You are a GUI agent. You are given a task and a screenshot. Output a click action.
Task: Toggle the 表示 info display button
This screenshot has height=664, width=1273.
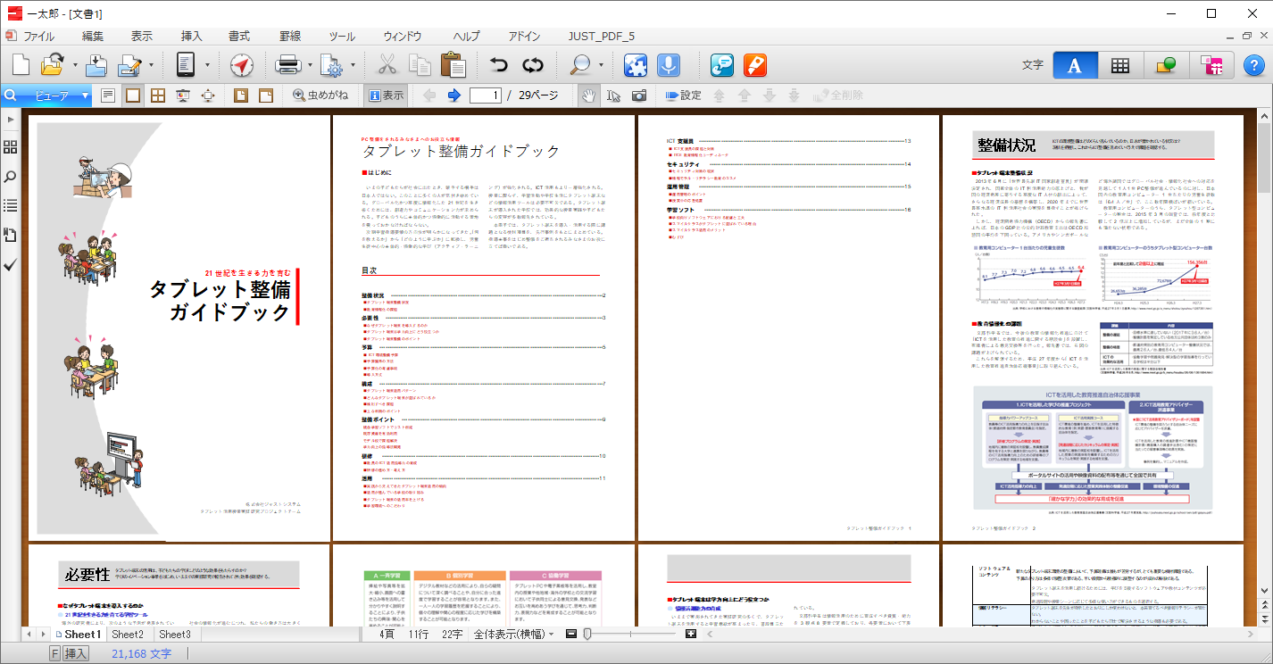click(386, 95)
